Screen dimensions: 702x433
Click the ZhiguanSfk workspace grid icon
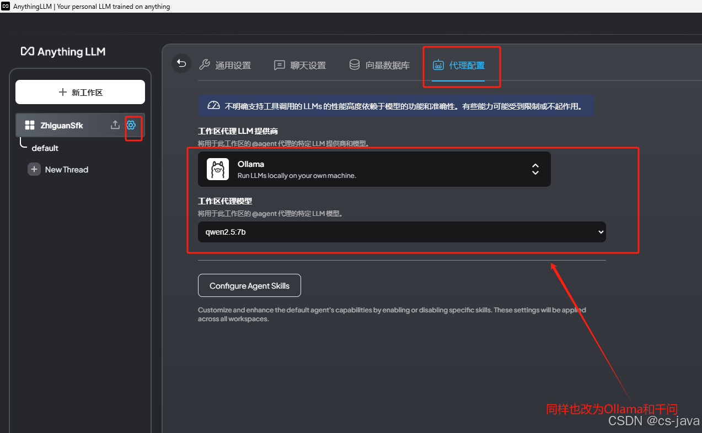coord(30,126)
